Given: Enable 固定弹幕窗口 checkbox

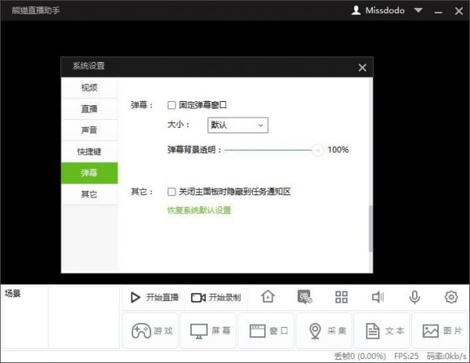Looking at the screenshot, I should (x=172, y=104).
